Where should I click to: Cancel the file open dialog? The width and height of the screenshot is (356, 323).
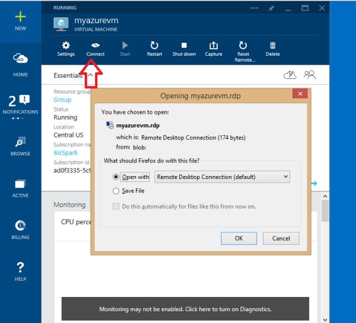[x=281, y=238]
